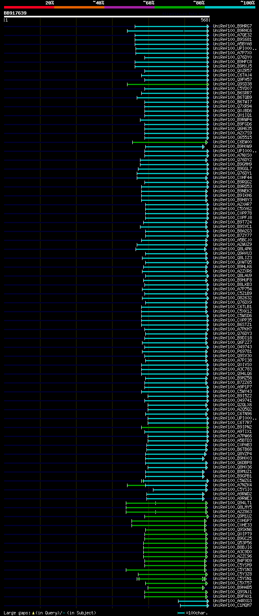Click the UniRef100_C0PP35 label
This screenshot has width=259, height=616.
(232, 320)
